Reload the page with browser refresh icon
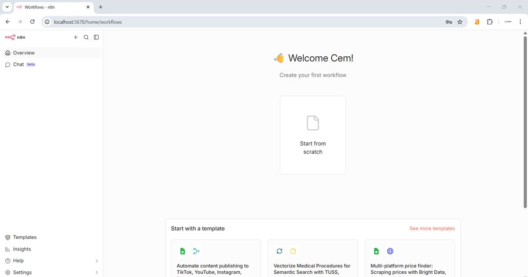Image resolution: width=528 pixels, height=277 pixels. click(x=32, y=22)
